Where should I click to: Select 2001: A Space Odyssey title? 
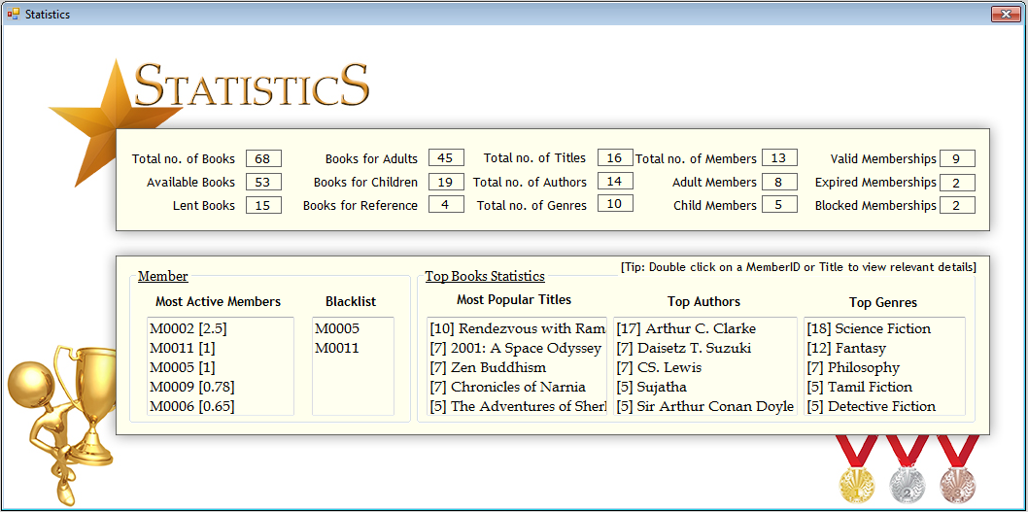click(x=515, y=348)
